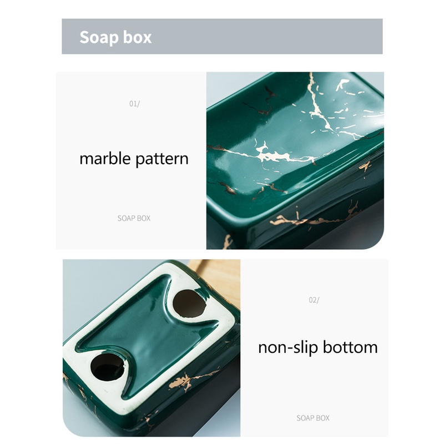
Task: Select the 'non-slip bottom' heading text
Action: pos(318,347)
